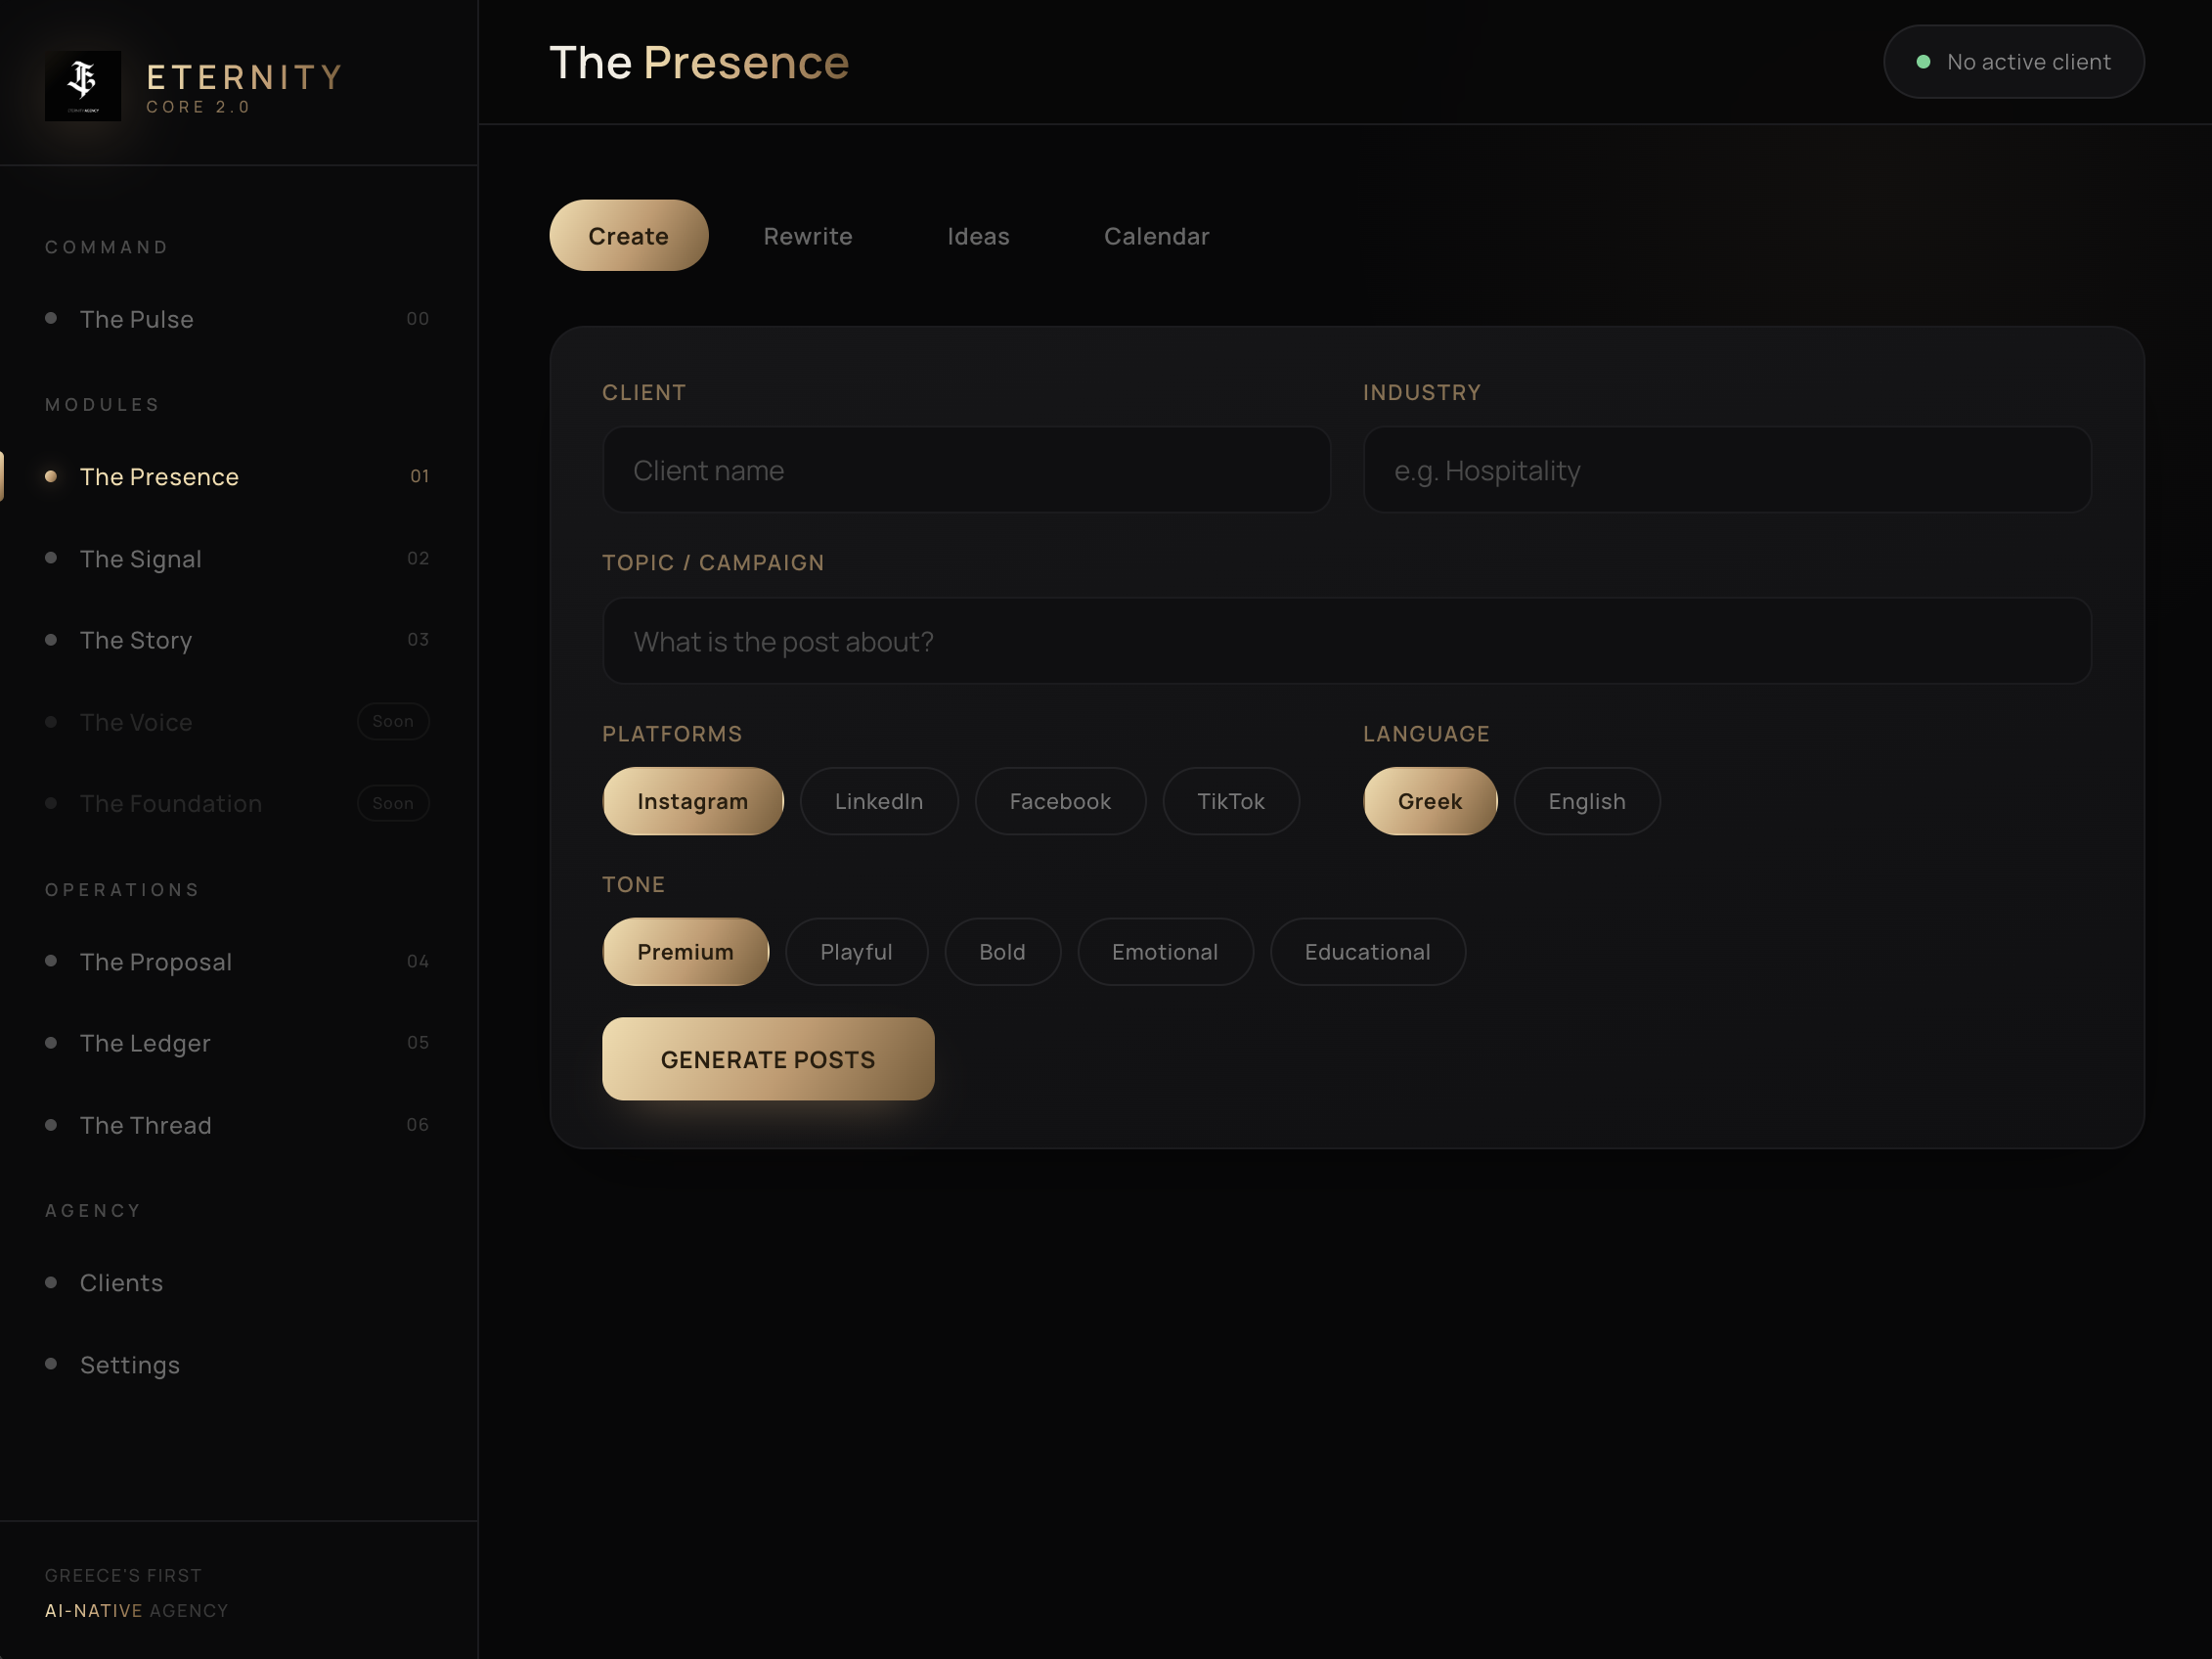Go to the Ideas tab
2212x1659 pixels.
coord(978,236)
